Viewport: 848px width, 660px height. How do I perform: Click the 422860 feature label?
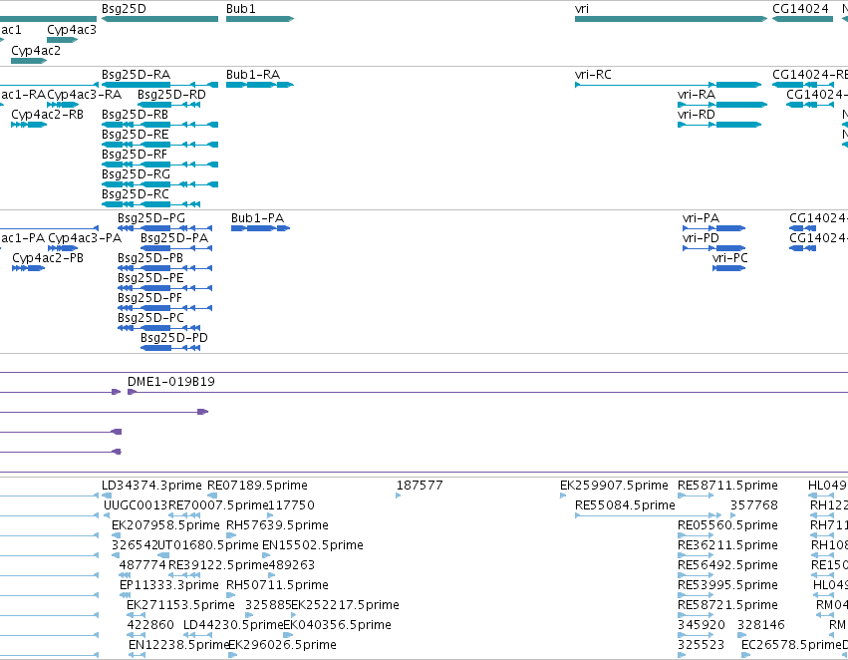(150, 625)
